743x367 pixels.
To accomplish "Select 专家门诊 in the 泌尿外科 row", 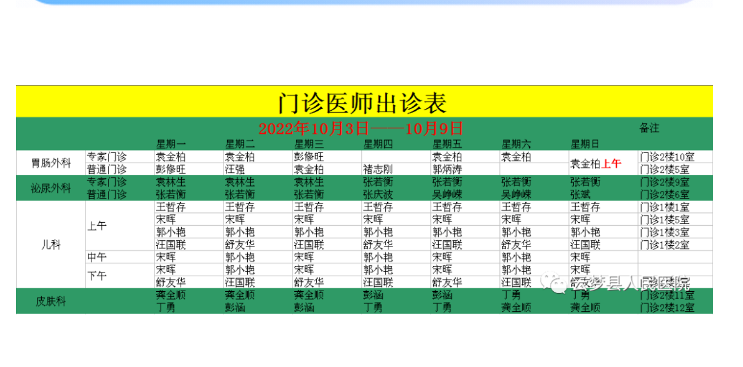I will point(107,182).
